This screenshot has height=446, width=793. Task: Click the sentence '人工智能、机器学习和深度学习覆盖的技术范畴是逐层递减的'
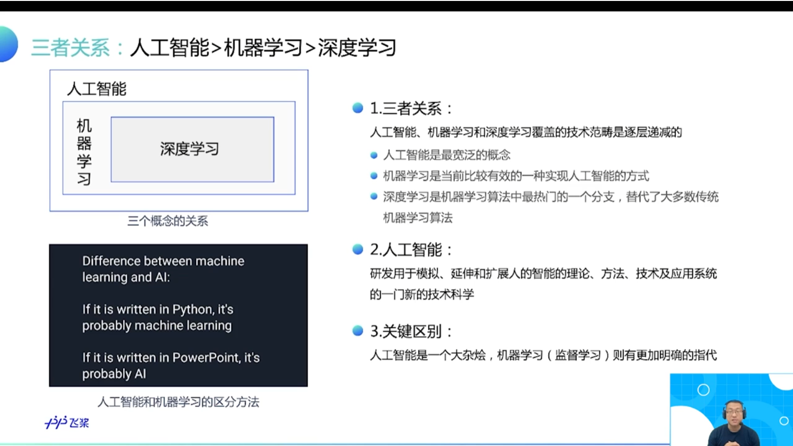[x=526, y=132]
